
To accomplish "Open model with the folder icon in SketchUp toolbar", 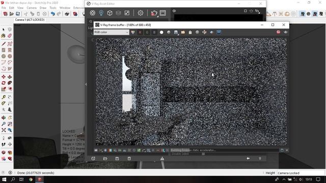I will coord(12,14).
